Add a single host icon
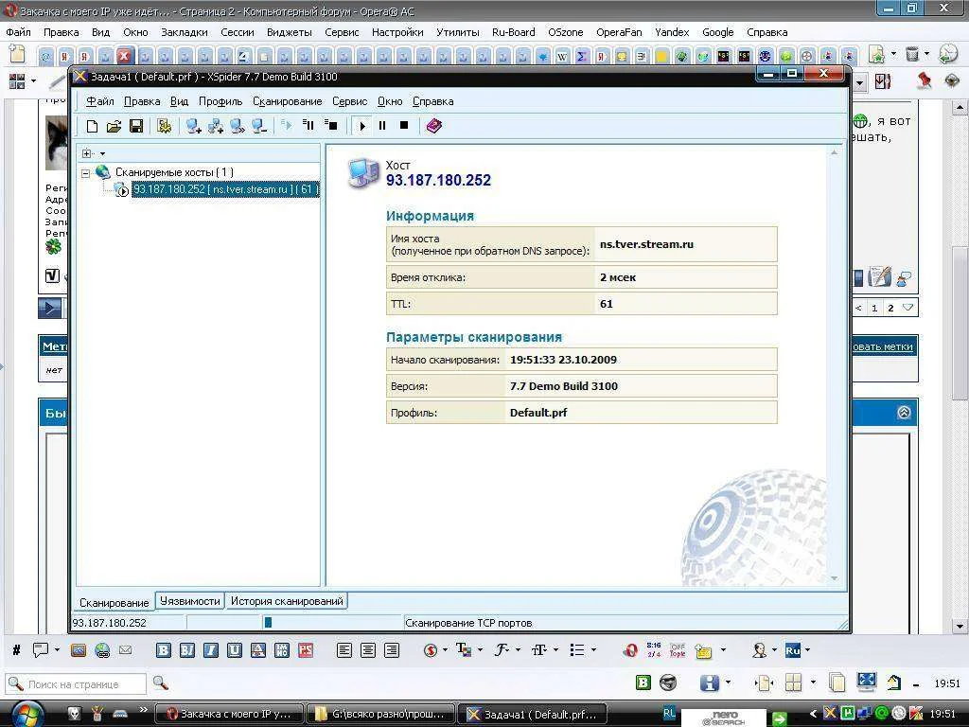The image size is (969, 727). click(x=193, y=126)
